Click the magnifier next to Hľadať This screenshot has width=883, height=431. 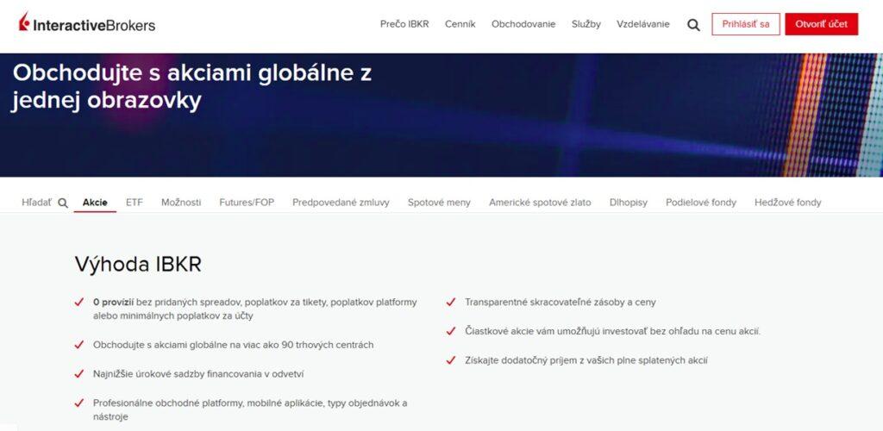pos(63,203)
